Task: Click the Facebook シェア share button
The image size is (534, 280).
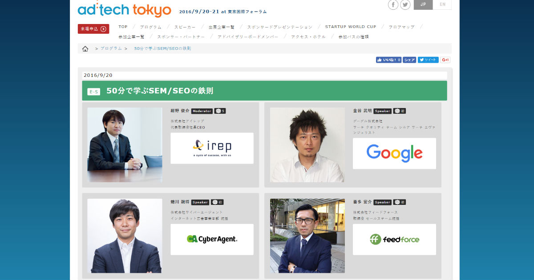Action: (409, 60)
